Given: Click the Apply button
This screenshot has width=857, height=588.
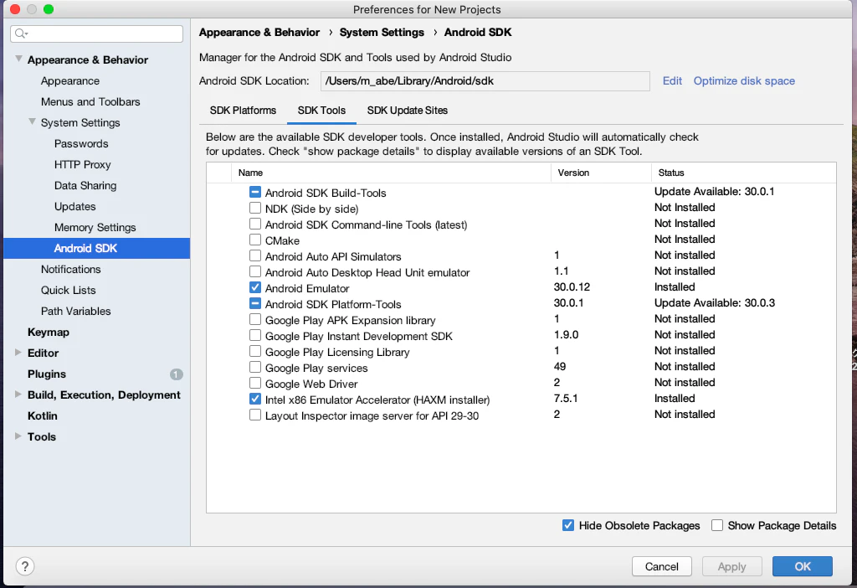Looking at the screenshot, I should tap(731, 567).
